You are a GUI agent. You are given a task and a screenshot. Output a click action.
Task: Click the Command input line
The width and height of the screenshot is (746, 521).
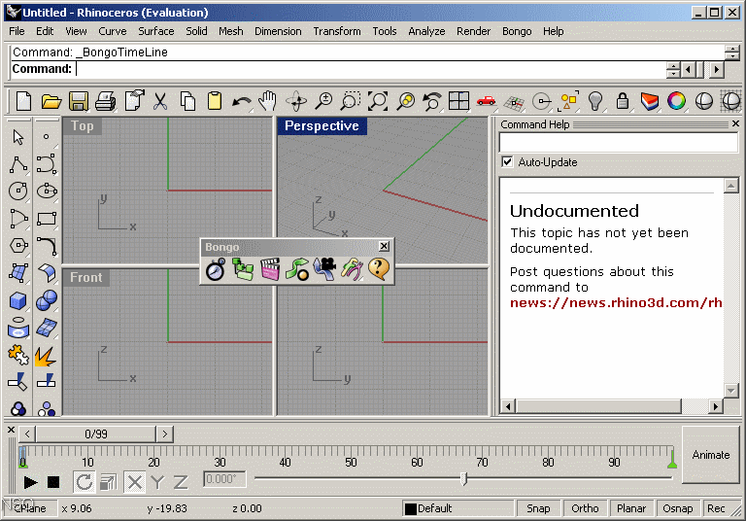(371, 70)
